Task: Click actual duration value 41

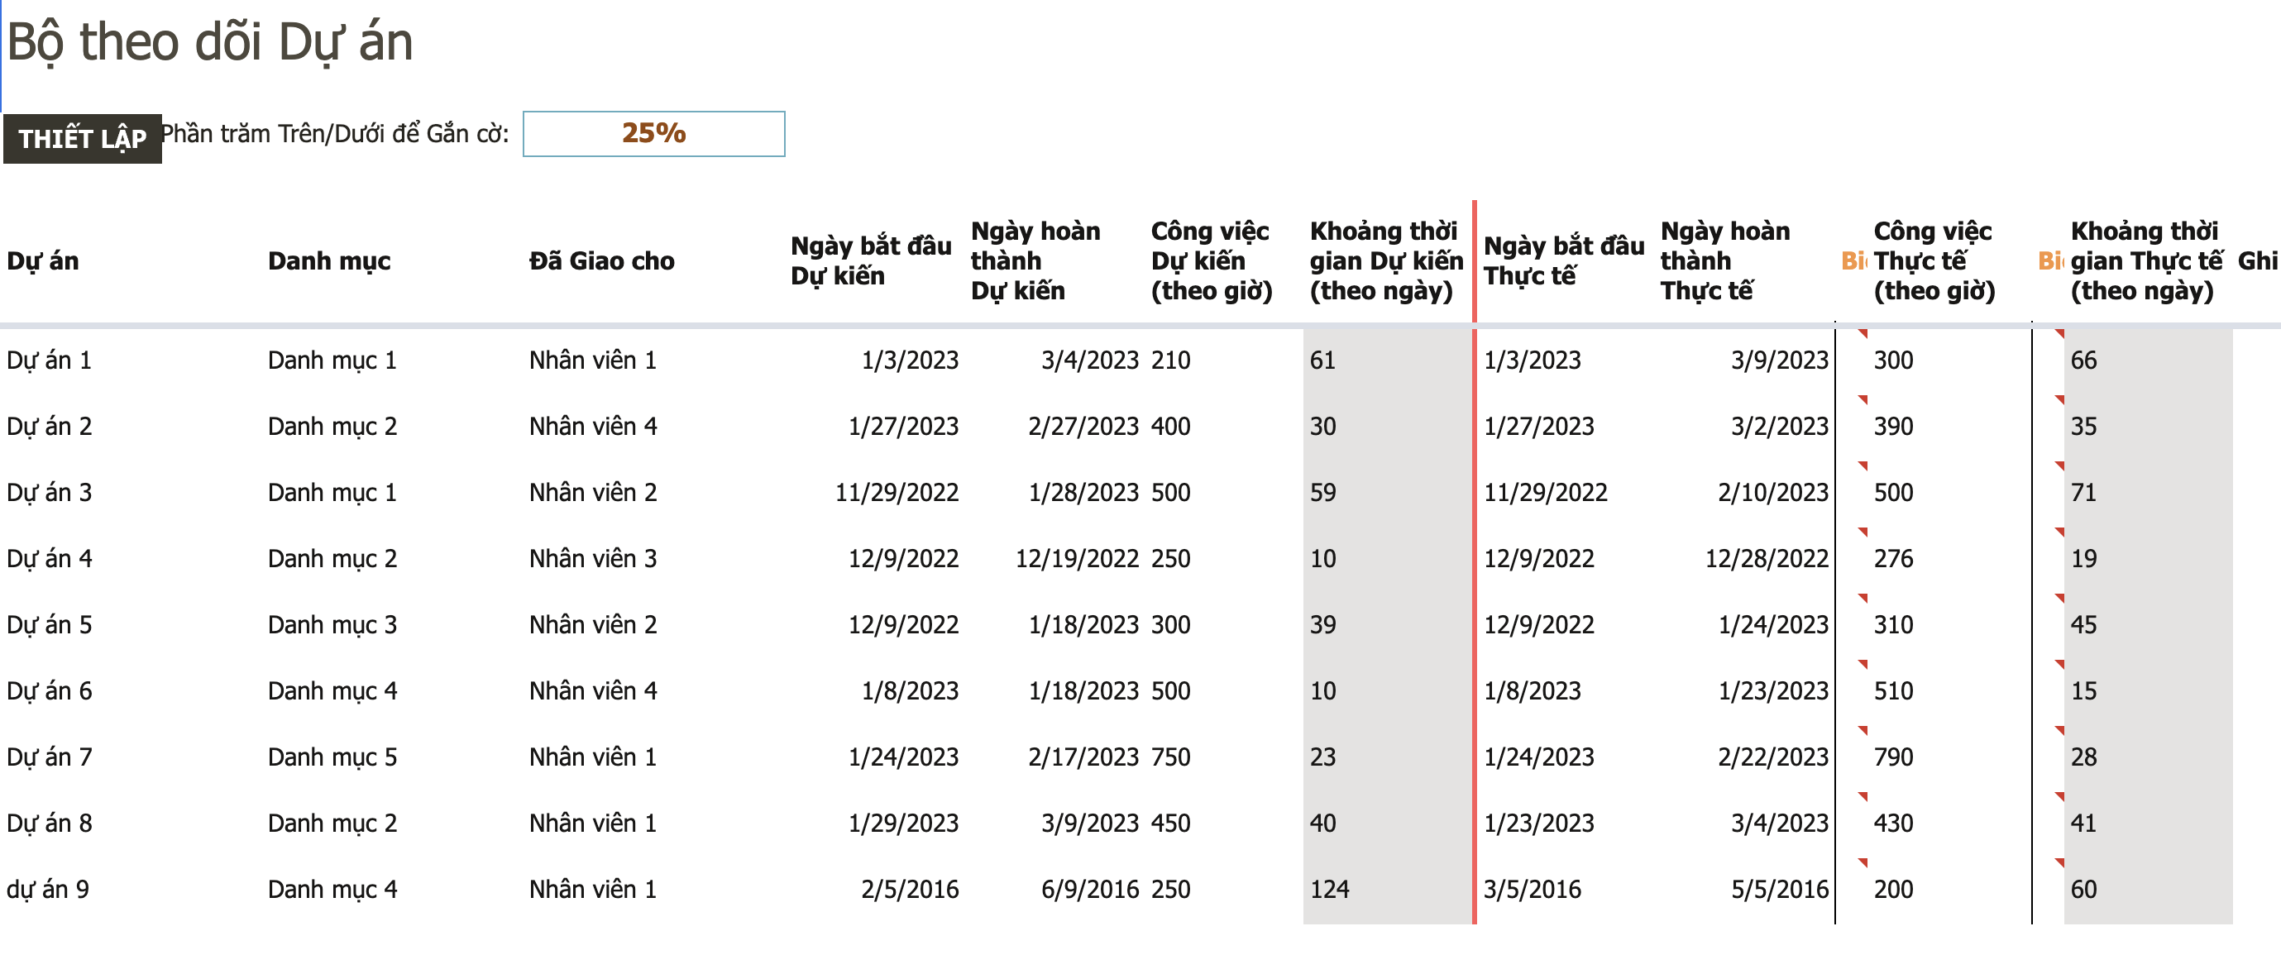Action: 2083,824
